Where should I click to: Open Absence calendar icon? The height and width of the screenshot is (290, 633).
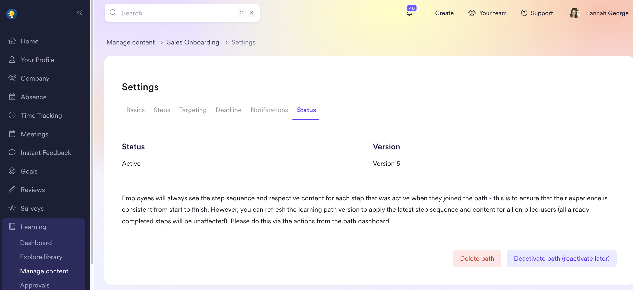click(x=12, y=97)
